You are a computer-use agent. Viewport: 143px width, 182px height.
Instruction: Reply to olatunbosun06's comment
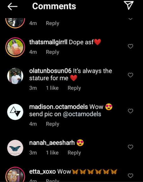coord(74,88)
